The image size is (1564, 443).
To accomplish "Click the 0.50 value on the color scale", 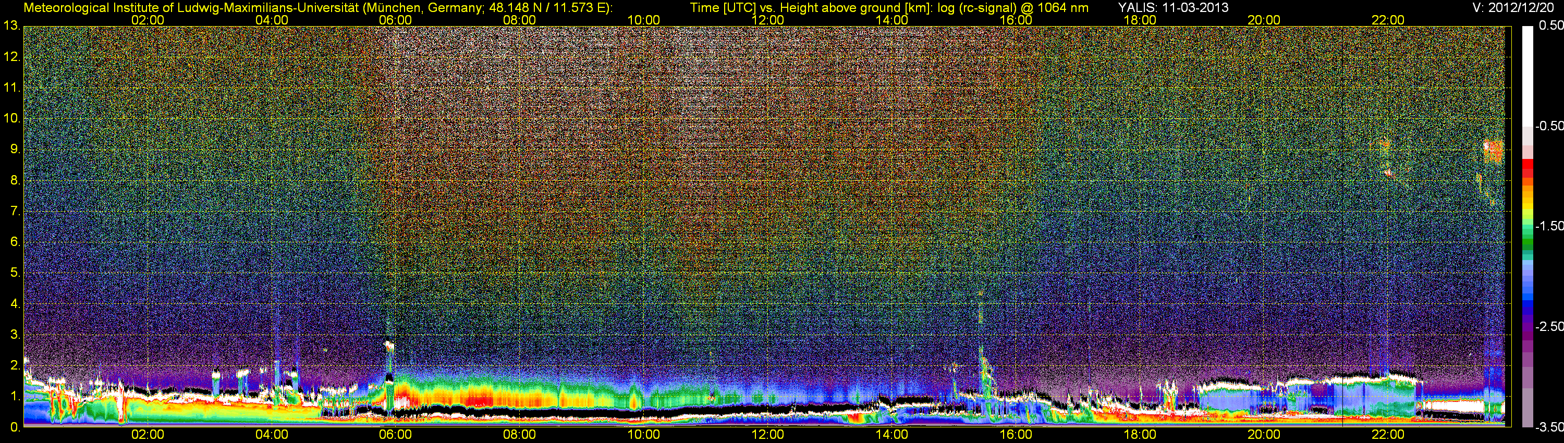I will (1550, 26).
